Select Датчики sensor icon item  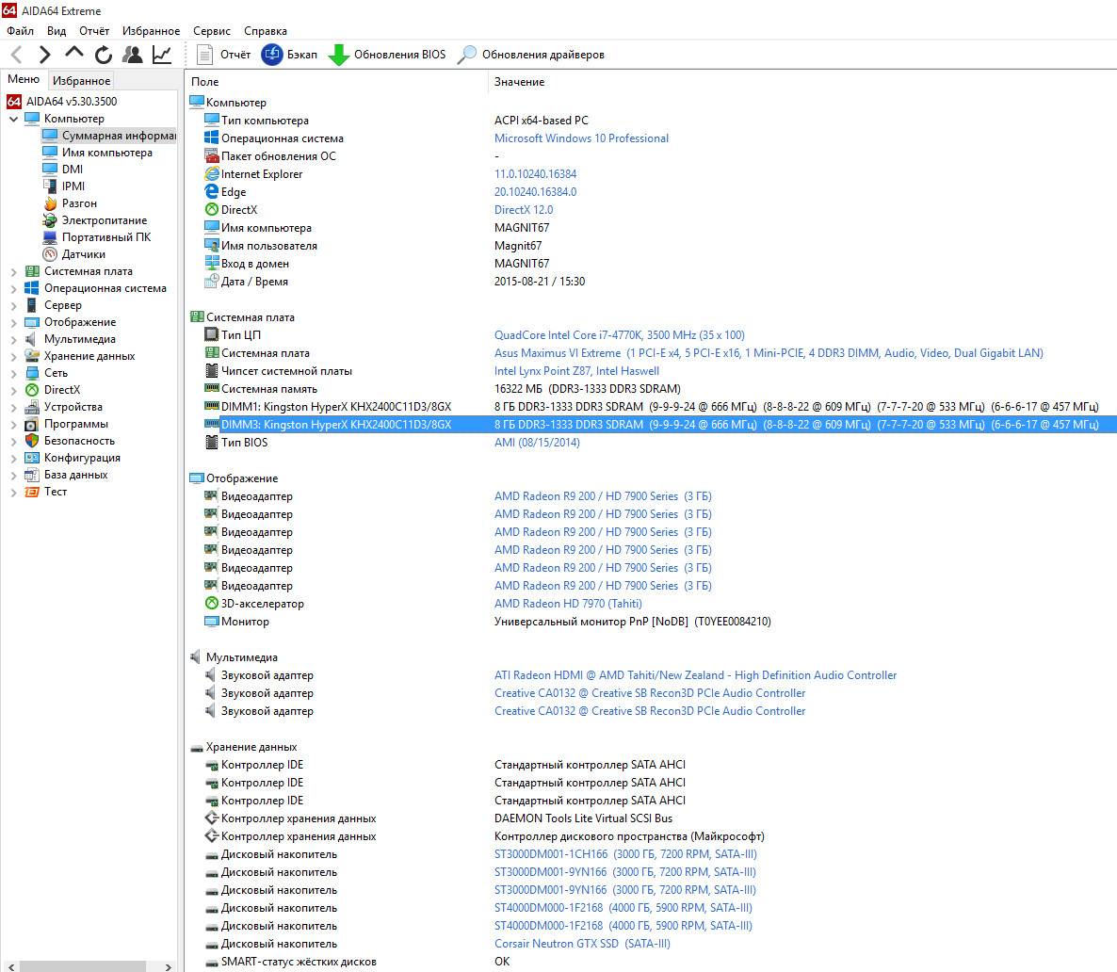coord(50,254)
